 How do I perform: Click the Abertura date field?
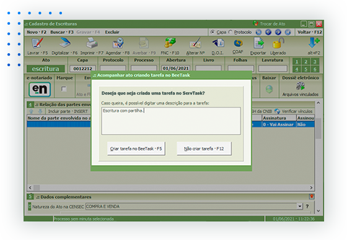coord(175,68)
